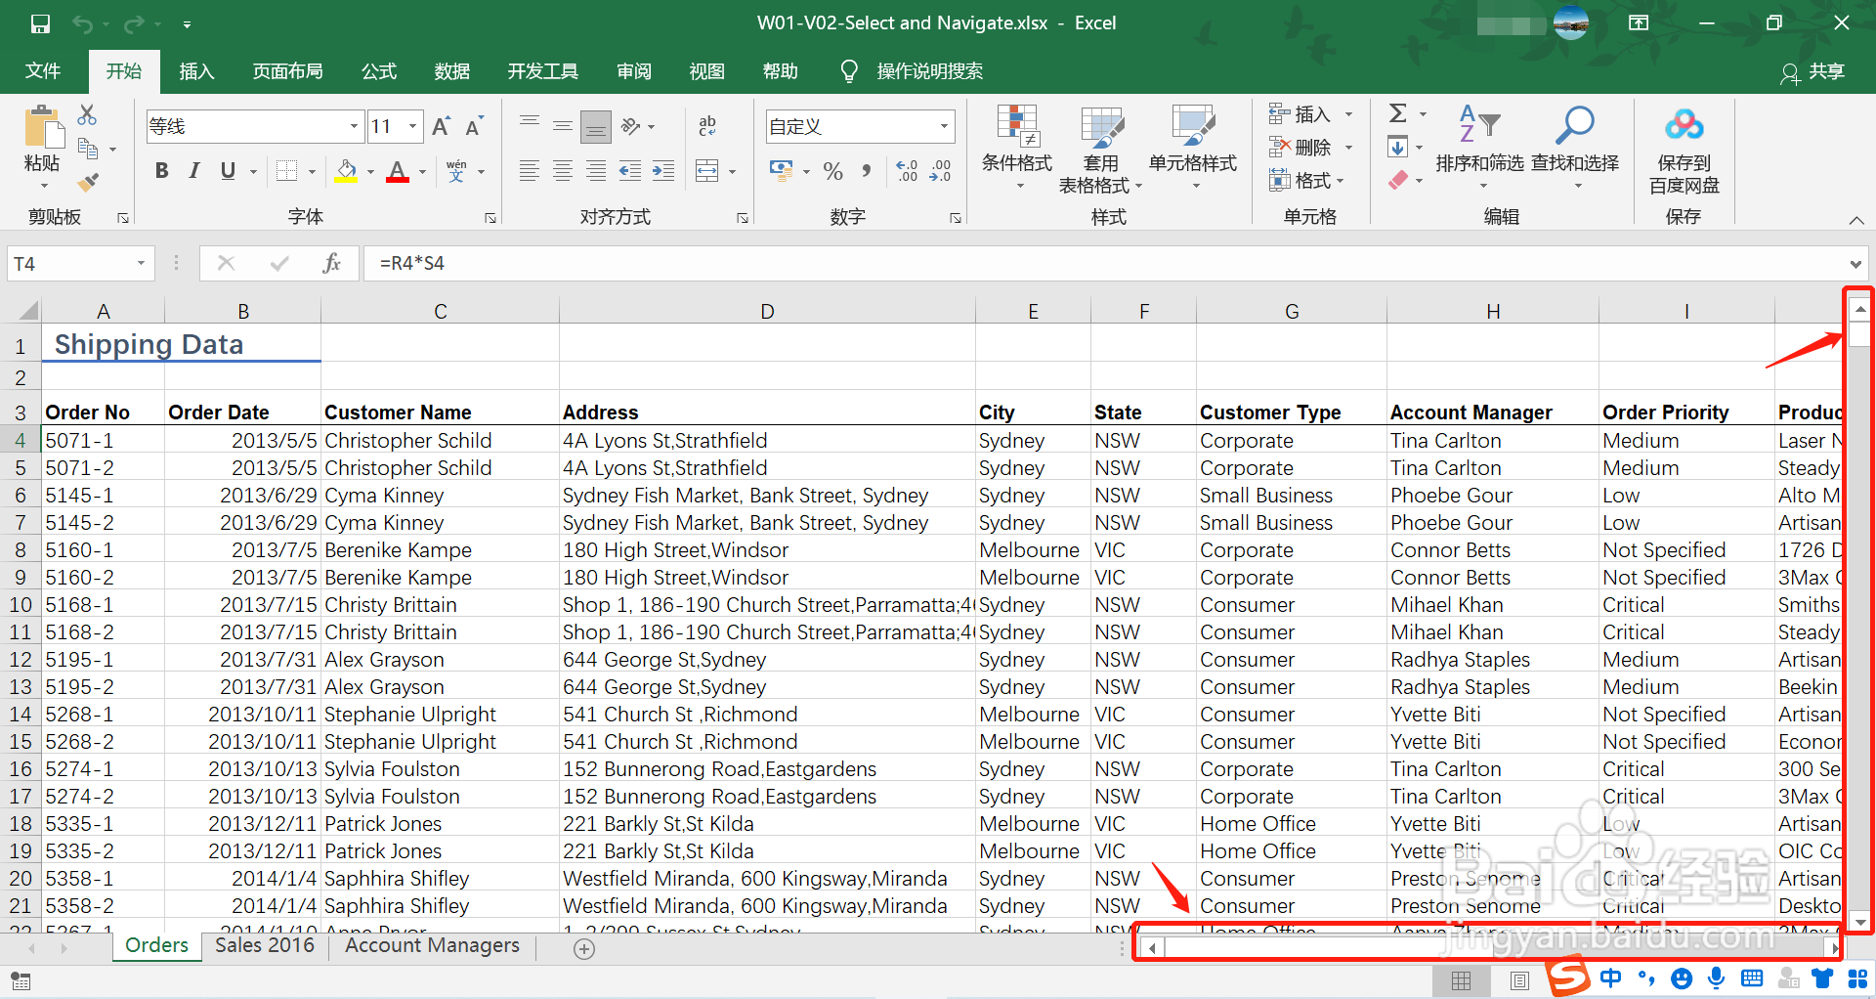Open the font name dropdown

coord(354,126)
